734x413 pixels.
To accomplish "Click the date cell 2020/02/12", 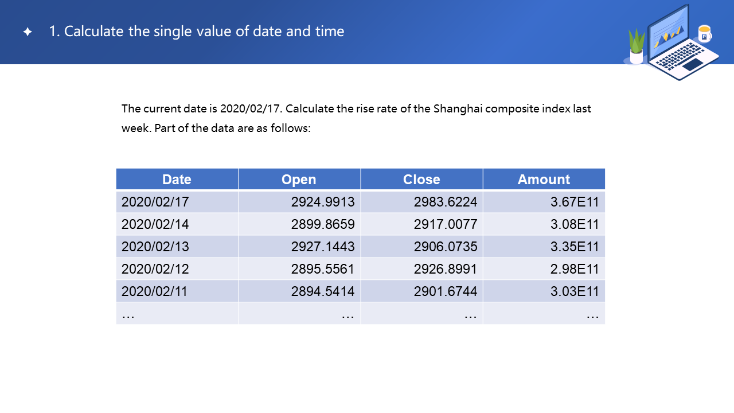I will (177, 268).
